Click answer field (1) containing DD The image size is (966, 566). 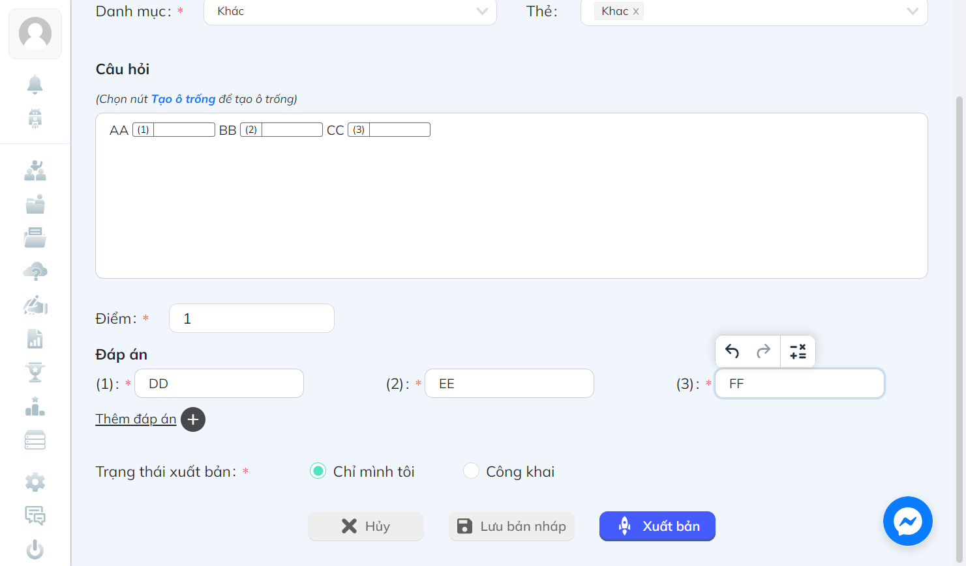pos(219,384)
